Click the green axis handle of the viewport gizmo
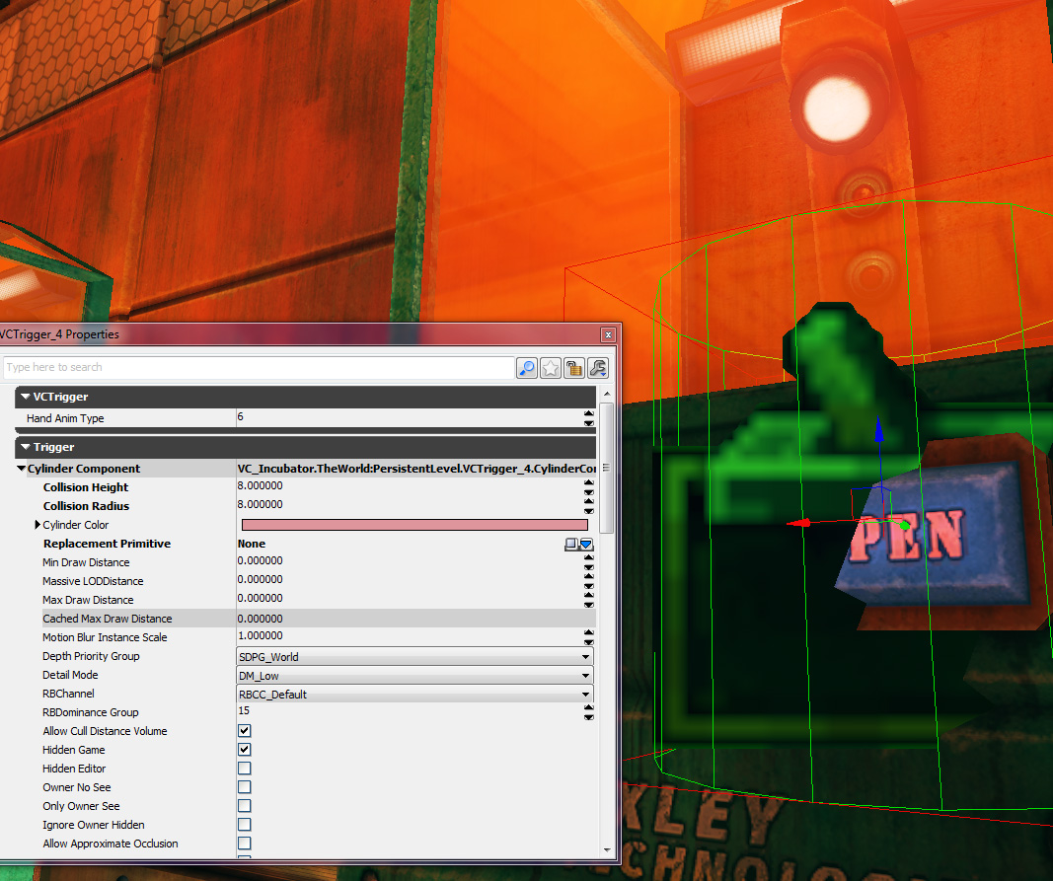This screenshot has height=881, width=1053. pyautogui.click(x=905, y=525)
